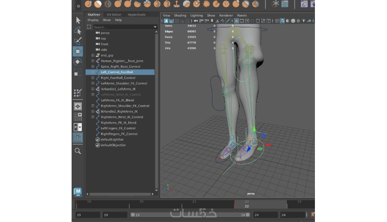Choose the Paint Selection brush tool

pos(77,41)
